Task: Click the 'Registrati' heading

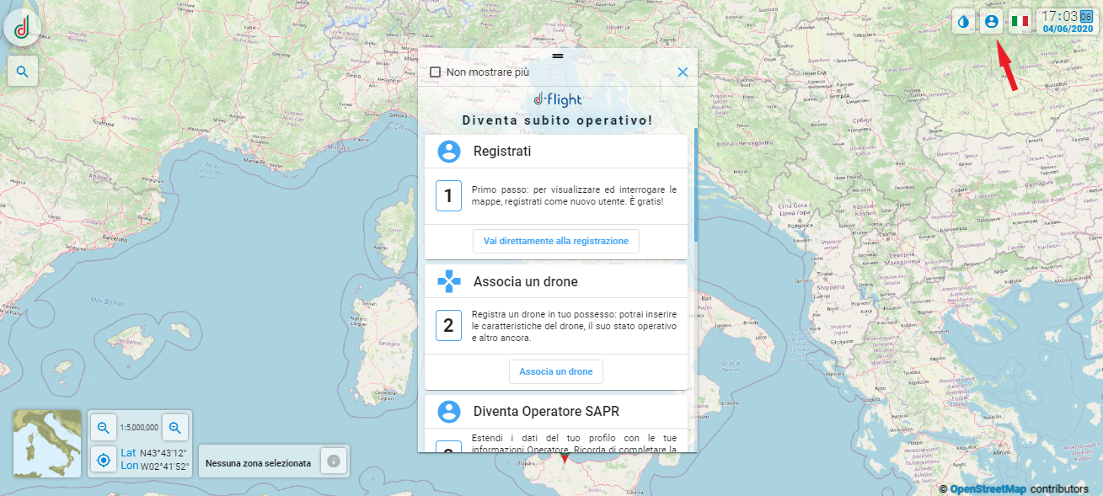Action: tap(502, 152)
